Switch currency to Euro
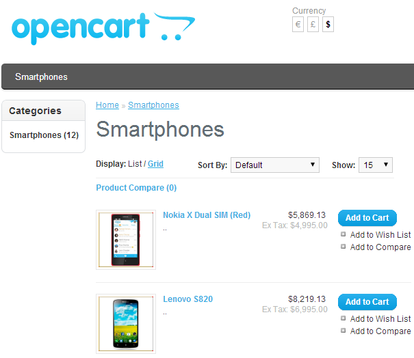The image size is (414, 358). tap(298, 24)
